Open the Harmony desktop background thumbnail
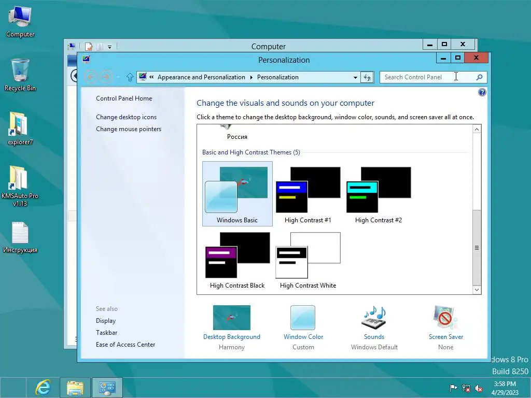Viewport: 531px width, 398px height. click(232, 318)
